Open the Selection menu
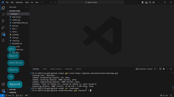 19,2
